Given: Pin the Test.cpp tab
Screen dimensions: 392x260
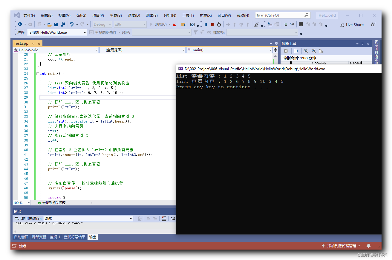Looking at the screenshot, I should (x=33, y=44).
